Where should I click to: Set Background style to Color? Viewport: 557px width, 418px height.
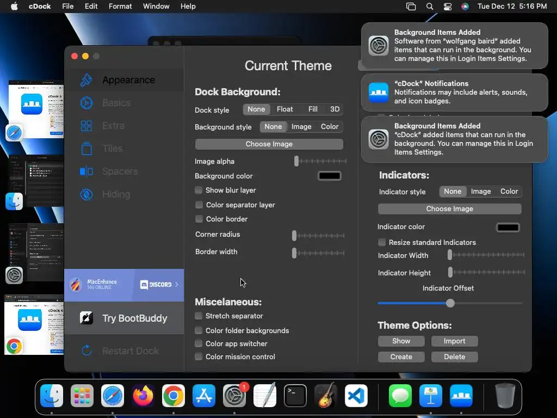pos(330,126)
